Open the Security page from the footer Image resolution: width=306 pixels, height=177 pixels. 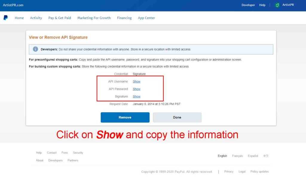point(78,152)
